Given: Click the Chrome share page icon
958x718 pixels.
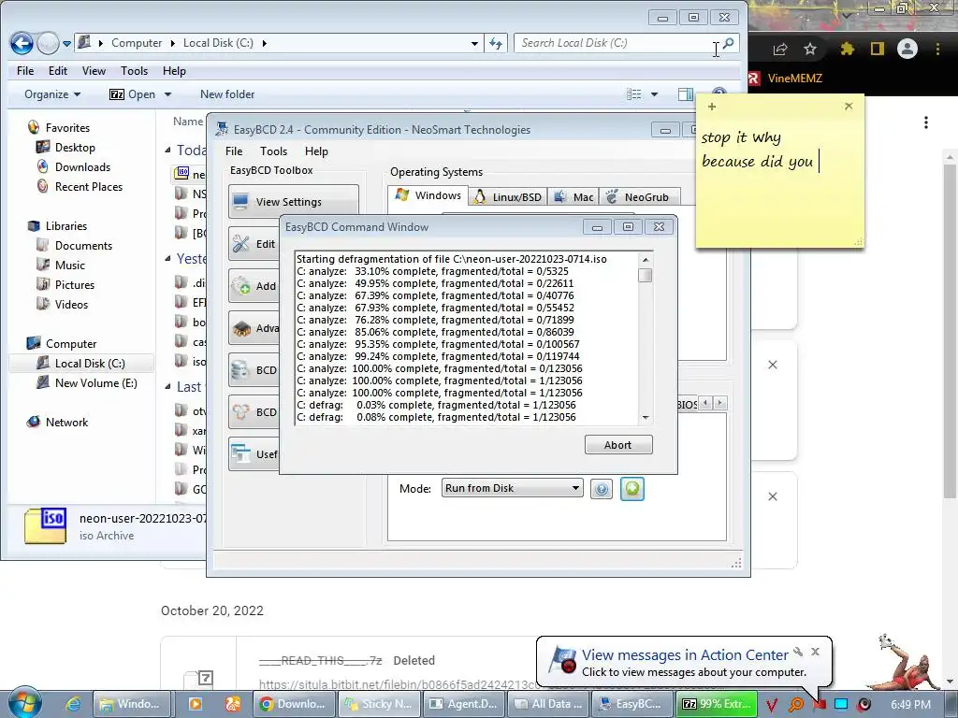Looking at the screenshot, I should pyautogui.click(x=780, y=49).
